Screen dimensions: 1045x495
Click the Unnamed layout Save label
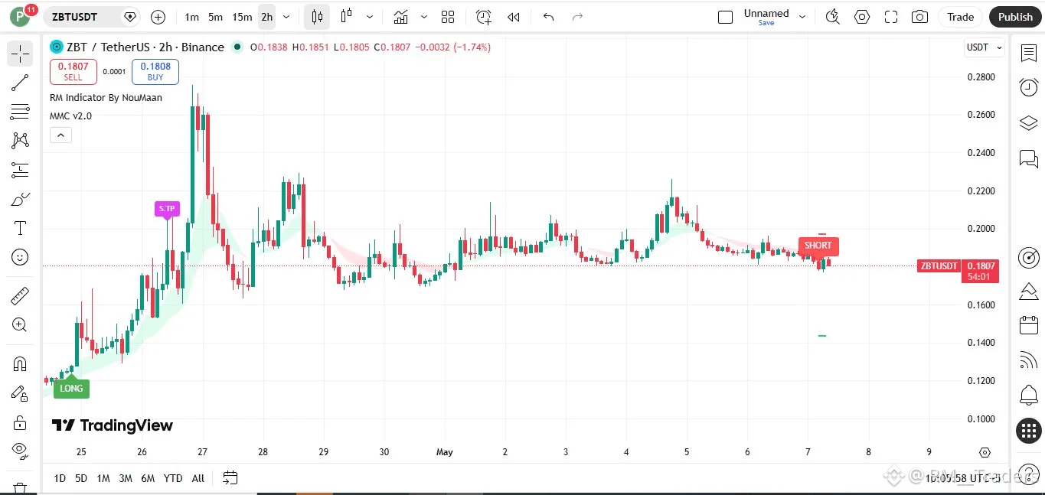point(766,23)
